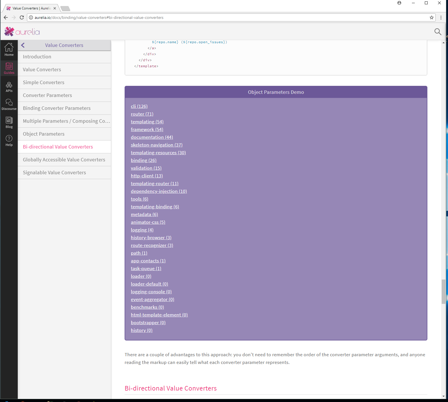
Task: Click the browser forward arrow
Action: [x=14, y=17]
